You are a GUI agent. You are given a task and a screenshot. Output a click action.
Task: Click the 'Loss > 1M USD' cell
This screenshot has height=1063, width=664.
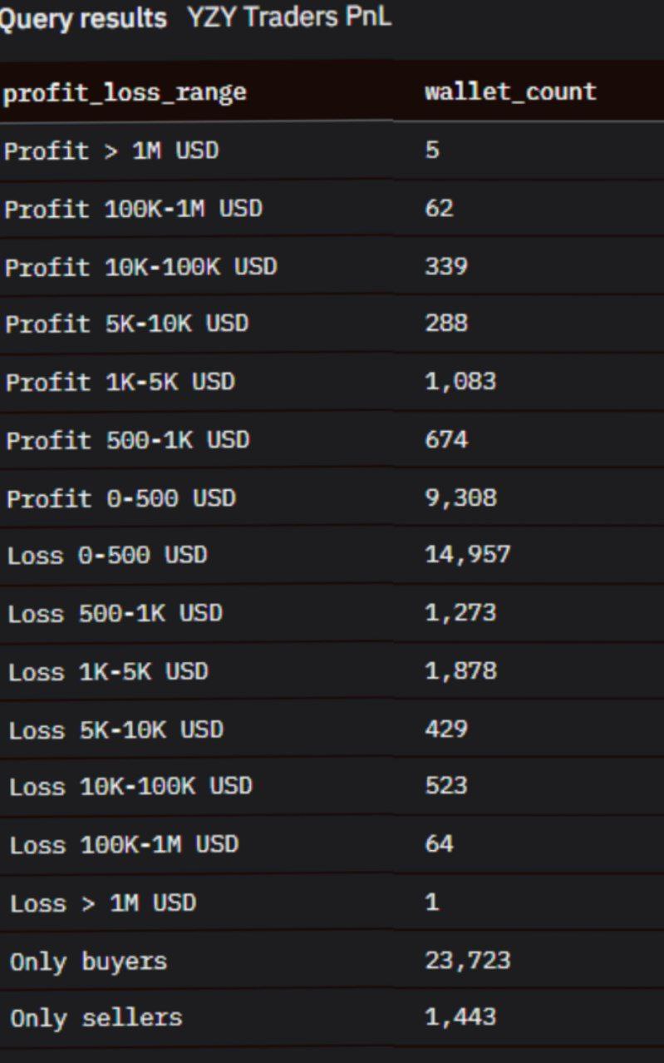click(x=103, y=903)
